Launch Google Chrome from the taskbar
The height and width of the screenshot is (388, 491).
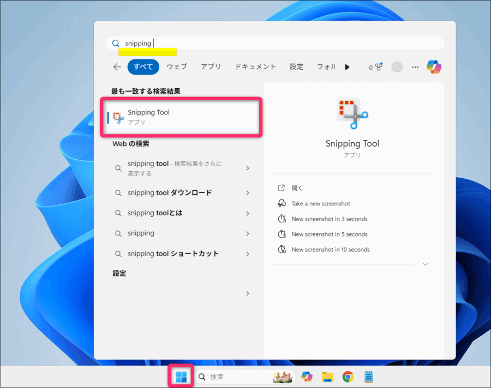[348, 376]
